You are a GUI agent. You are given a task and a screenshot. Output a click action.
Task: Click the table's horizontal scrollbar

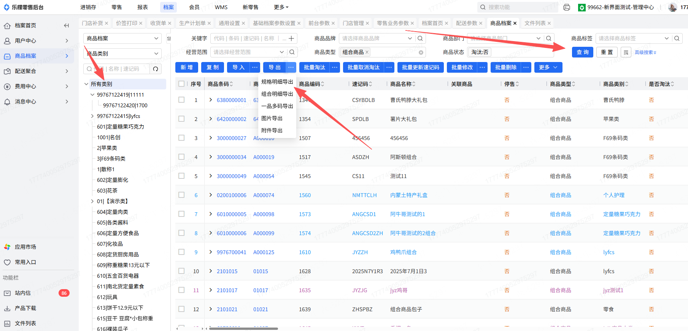point(244,328)
